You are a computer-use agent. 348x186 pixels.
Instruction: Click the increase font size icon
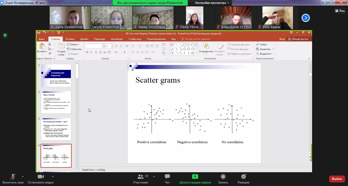[x=116, y=46]
